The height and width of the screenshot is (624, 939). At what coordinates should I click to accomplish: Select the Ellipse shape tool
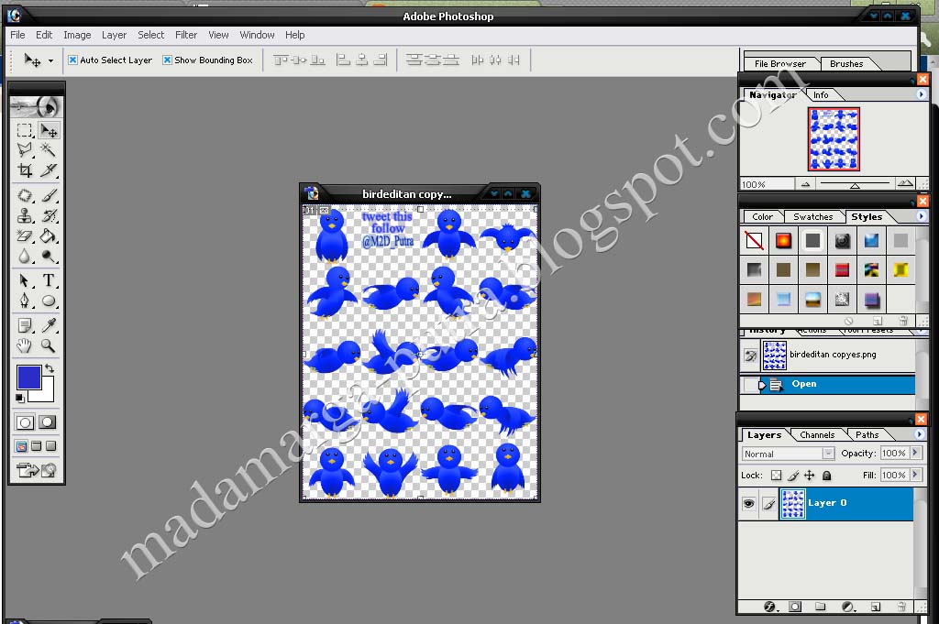[49, 301]
